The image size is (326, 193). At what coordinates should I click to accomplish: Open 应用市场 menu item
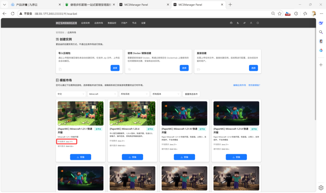(x=98, y=23)
